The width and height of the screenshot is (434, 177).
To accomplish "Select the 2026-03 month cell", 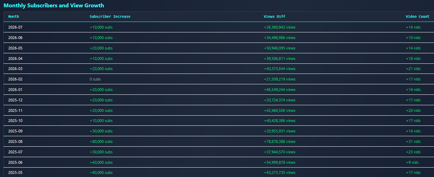I will point(15,69).
